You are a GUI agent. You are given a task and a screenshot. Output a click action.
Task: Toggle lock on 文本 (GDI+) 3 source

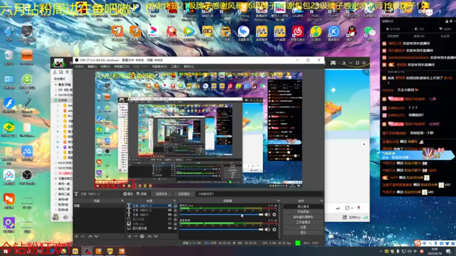point(175,205)
